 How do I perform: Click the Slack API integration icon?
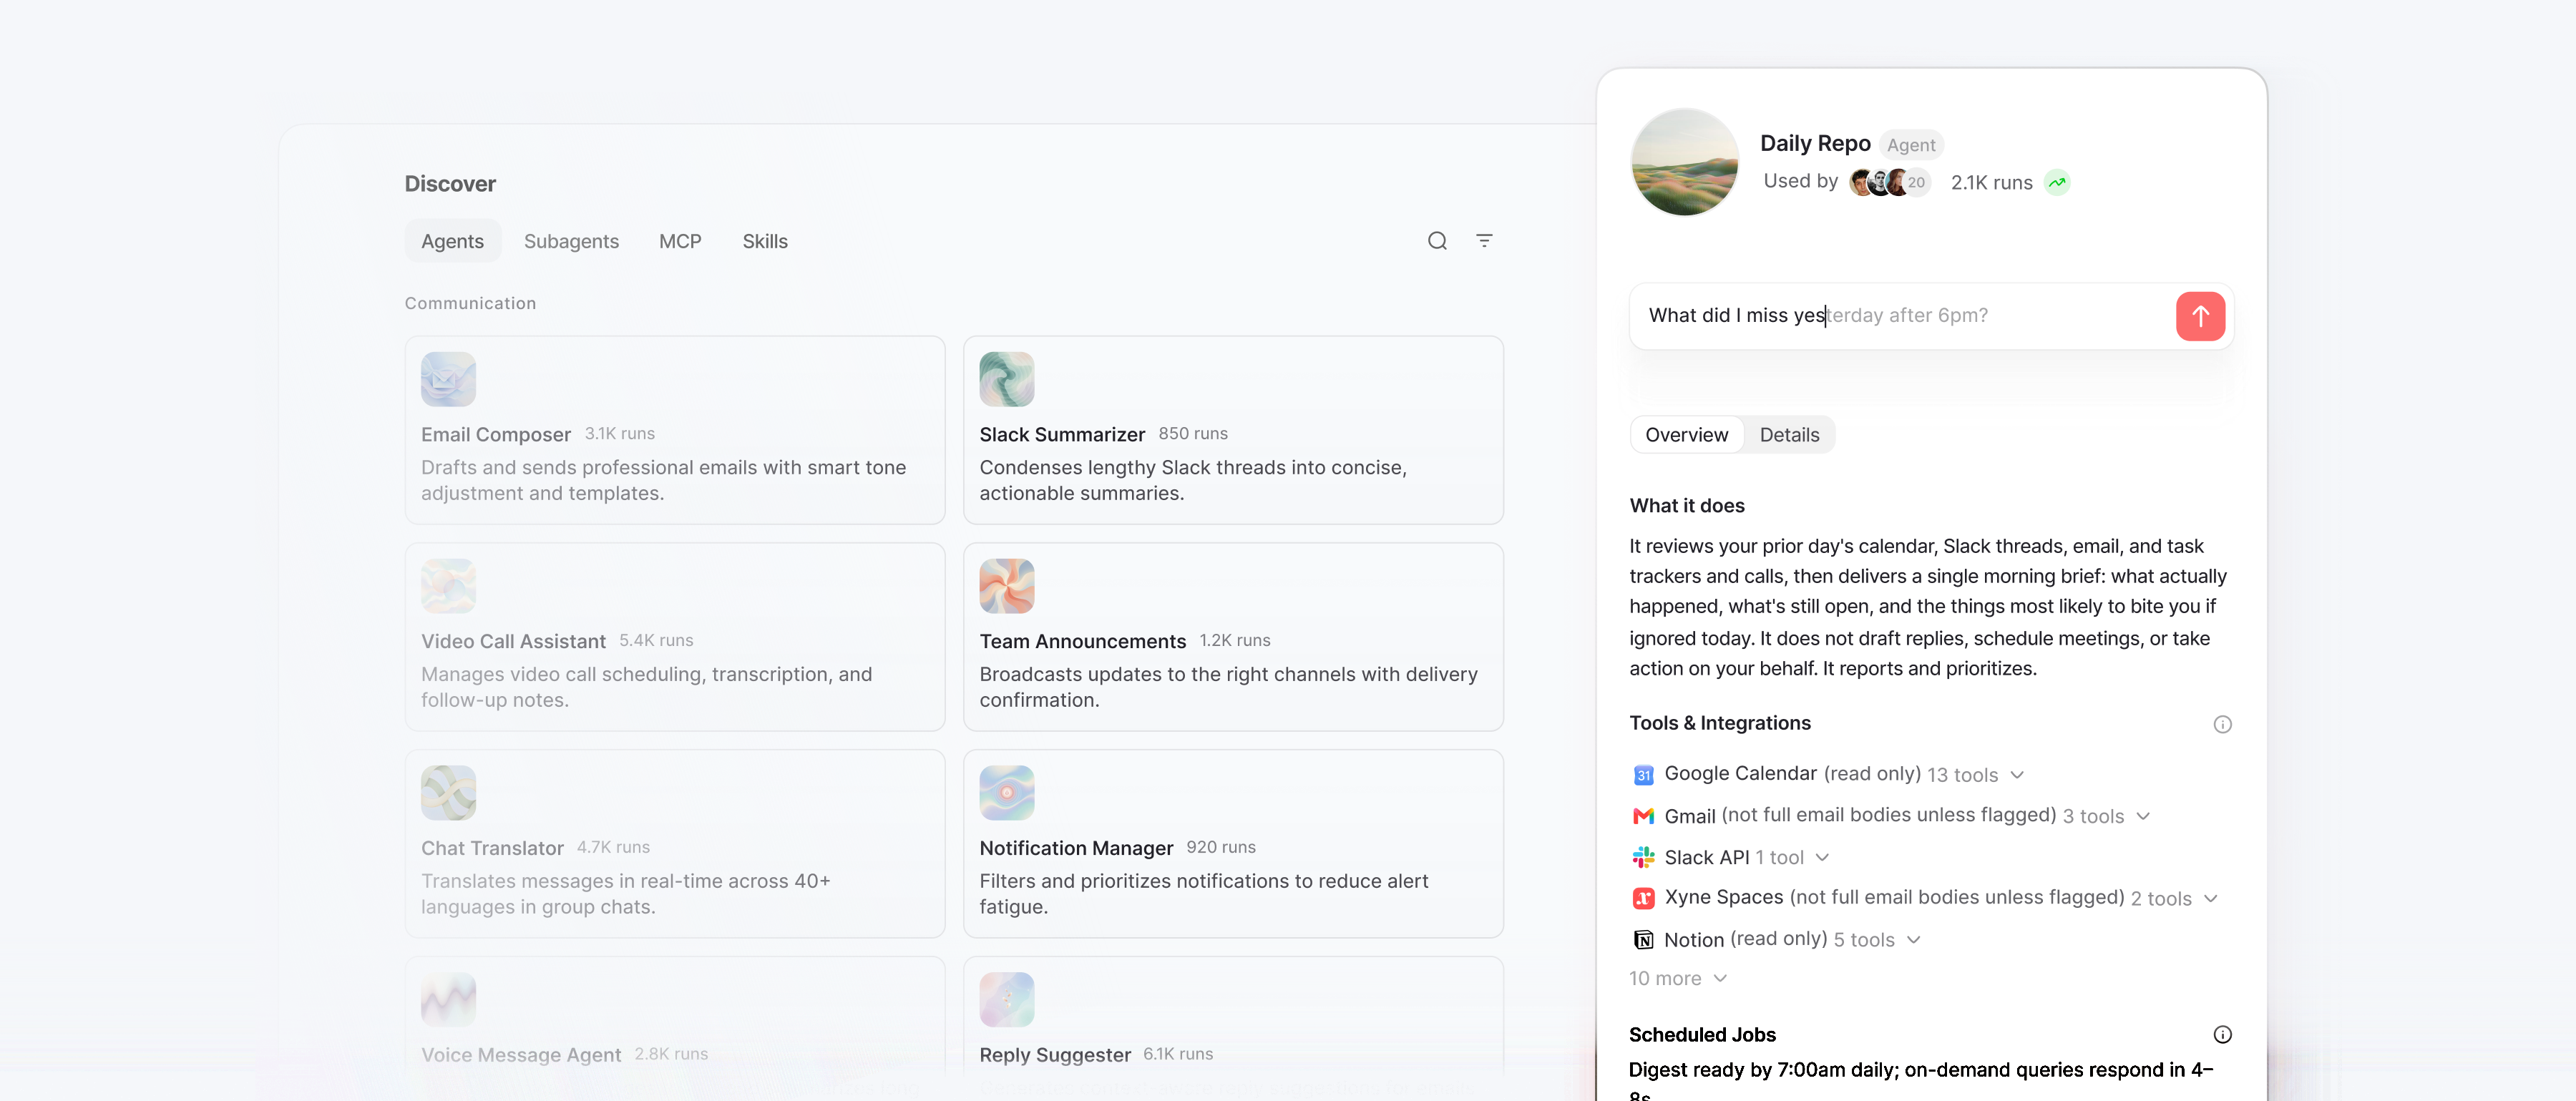[x=1643, y=857]
